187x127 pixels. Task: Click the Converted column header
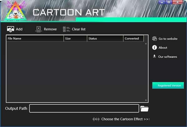(133, 39)
